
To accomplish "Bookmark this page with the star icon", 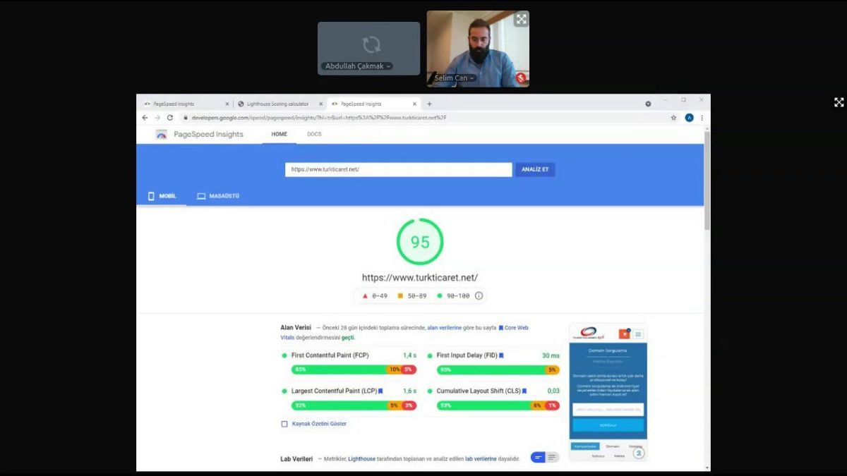I will (x=673, y=118).
